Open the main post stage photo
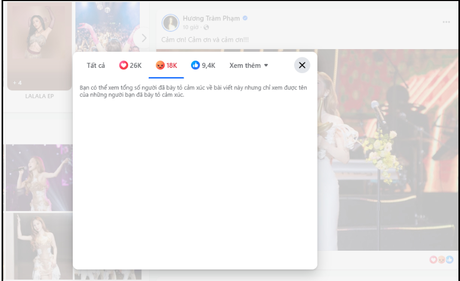460x281 pixels. tap(388, 150)
